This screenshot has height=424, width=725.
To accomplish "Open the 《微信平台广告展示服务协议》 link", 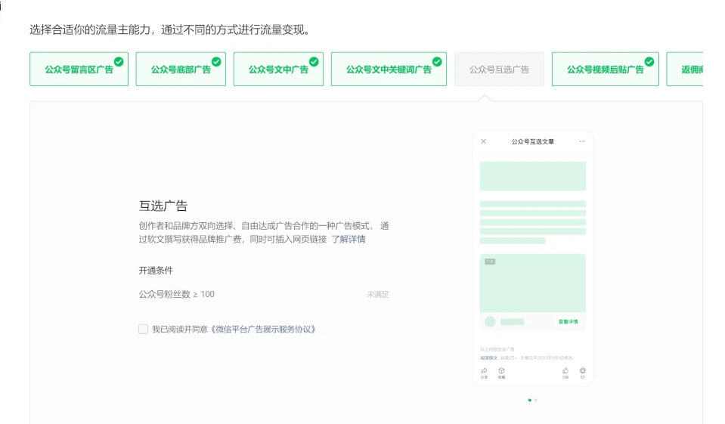I will (x=262, y=329).
